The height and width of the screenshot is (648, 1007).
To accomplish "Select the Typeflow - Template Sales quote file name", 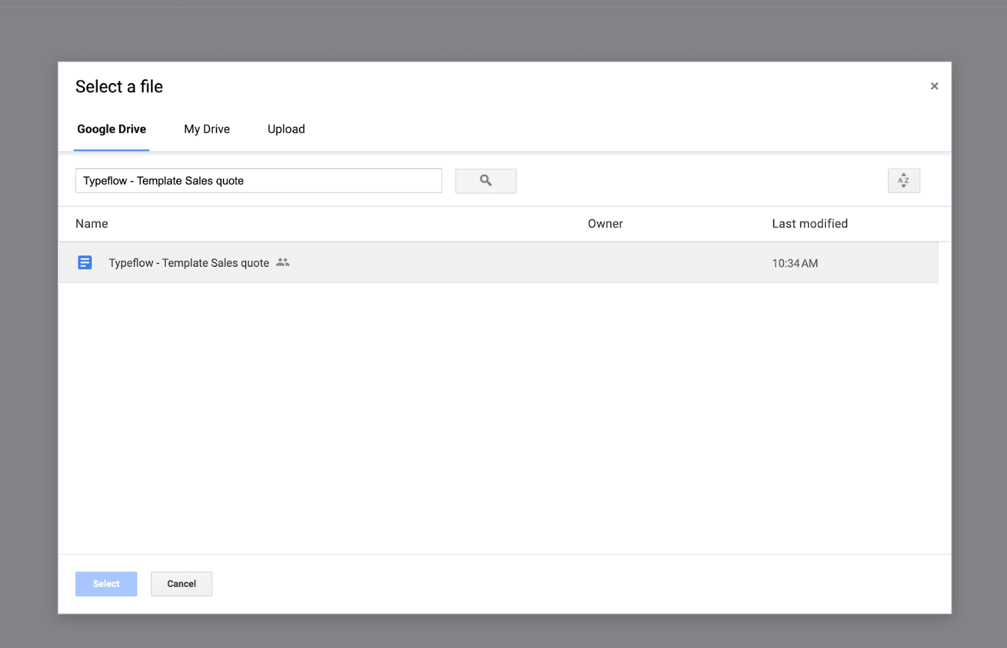I will point(189,263).
